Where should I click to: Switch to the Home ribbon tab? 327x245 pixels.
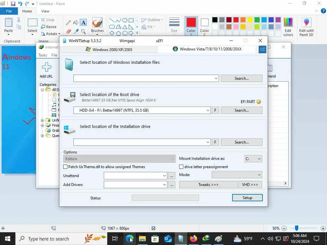point(27,11)
